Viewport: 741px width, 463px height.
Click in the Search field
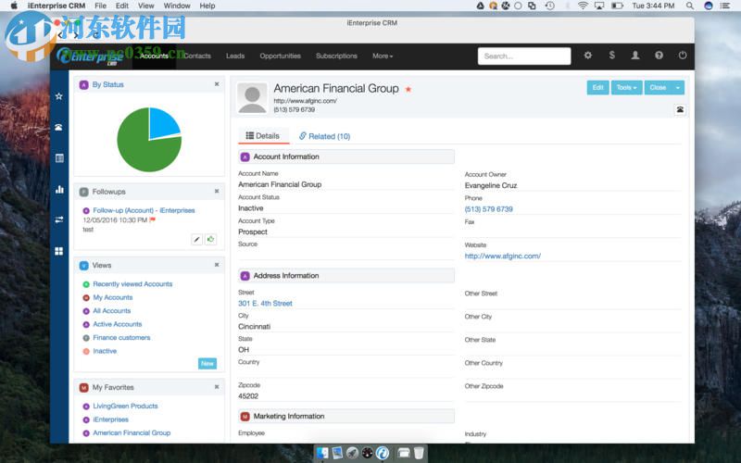524,56
